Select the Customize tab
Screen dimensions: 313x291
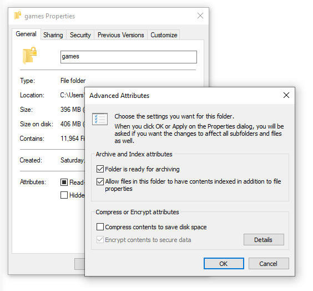click(x=164, y=35)
